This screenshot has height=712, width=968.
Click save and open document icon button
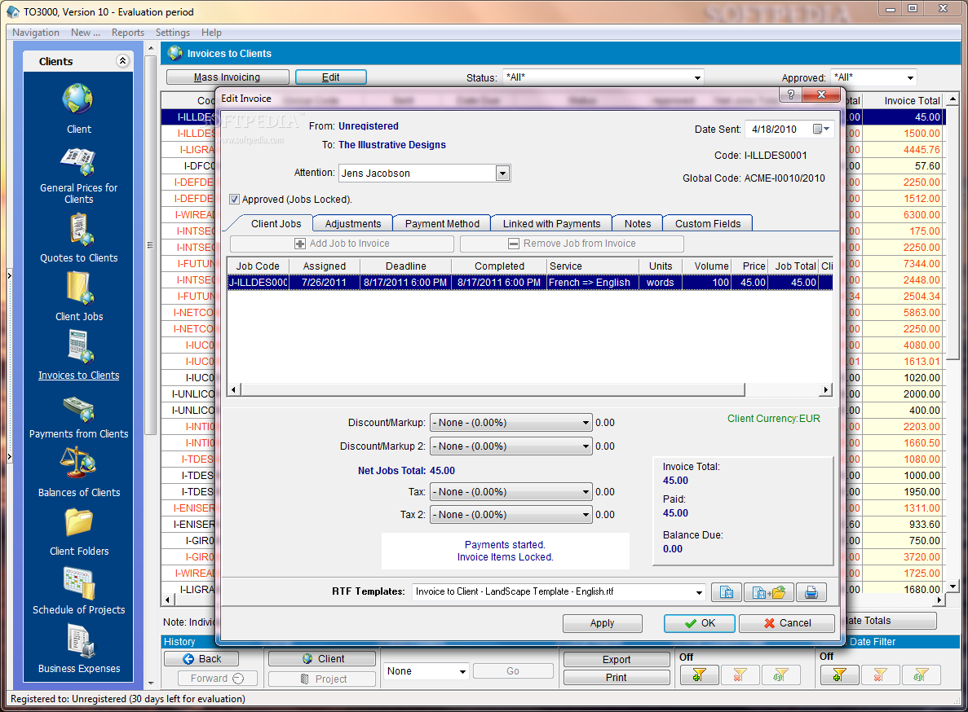[768, 592]
